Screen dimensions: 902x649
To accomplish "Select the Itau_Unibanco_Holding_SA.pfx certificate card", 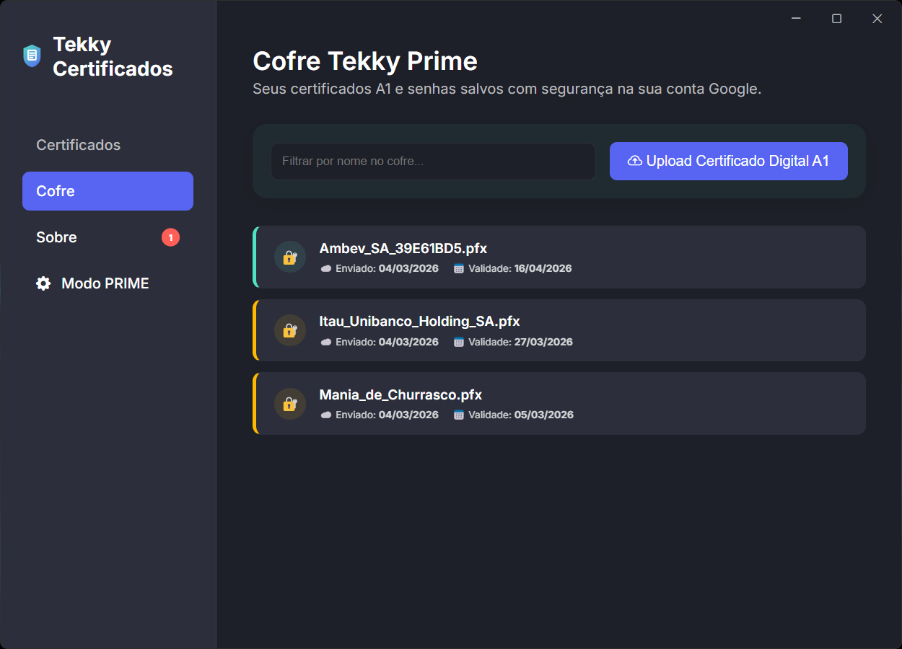I will point(559,330).
